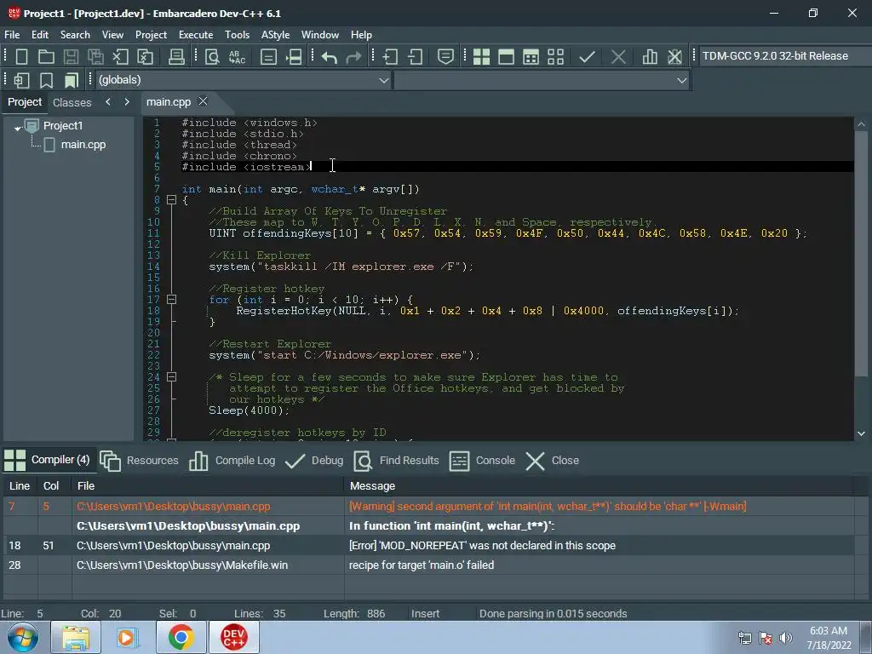Click the Save file floppy icon
The height and width of the screenshot is (654, 872).
(71, 57)
